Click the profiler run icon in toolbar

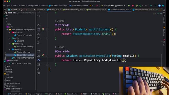(x=140, y=6)
